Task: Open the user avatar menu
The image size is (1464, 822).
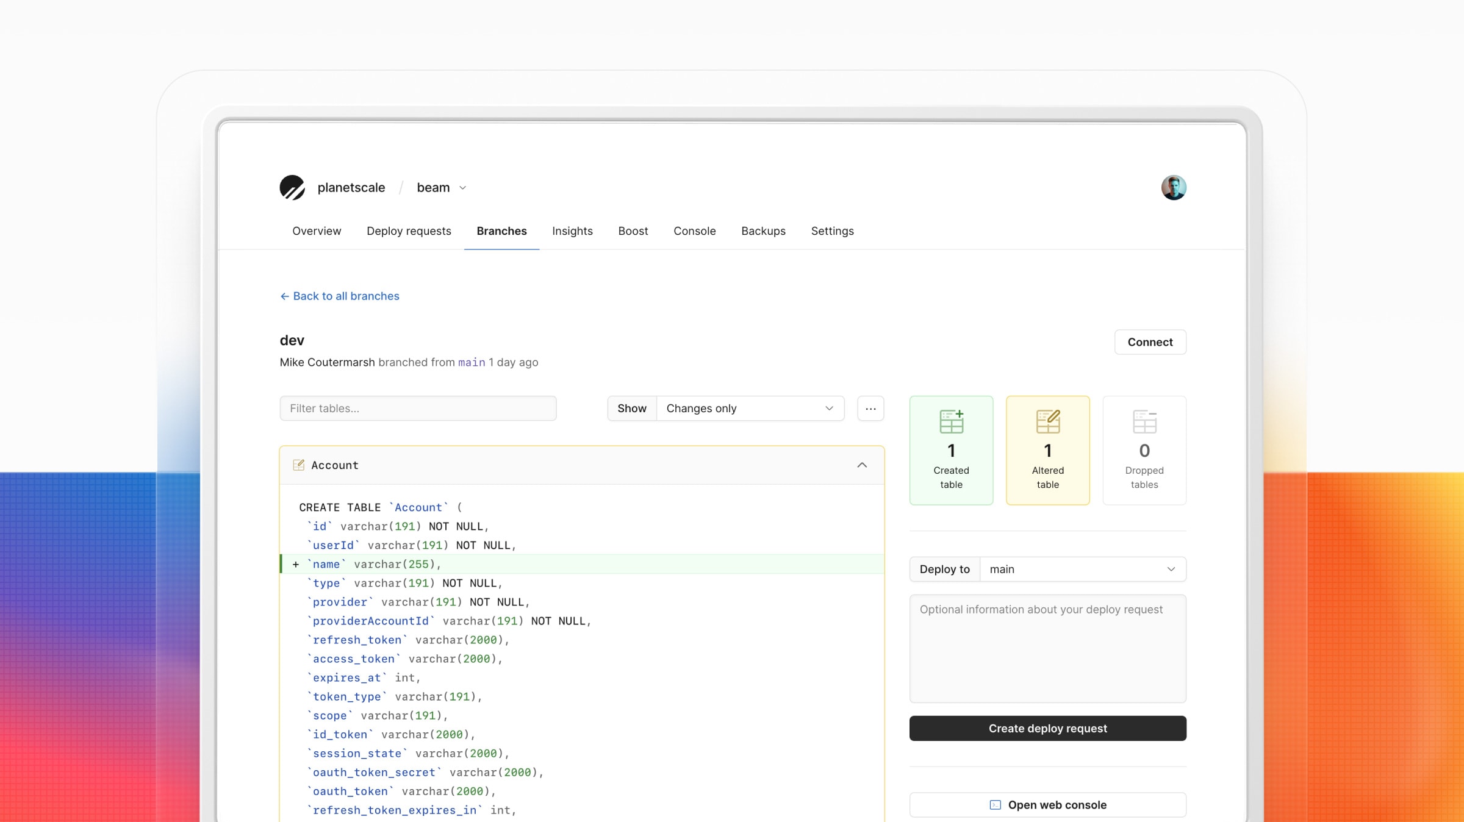Action: pos(1173,187)
